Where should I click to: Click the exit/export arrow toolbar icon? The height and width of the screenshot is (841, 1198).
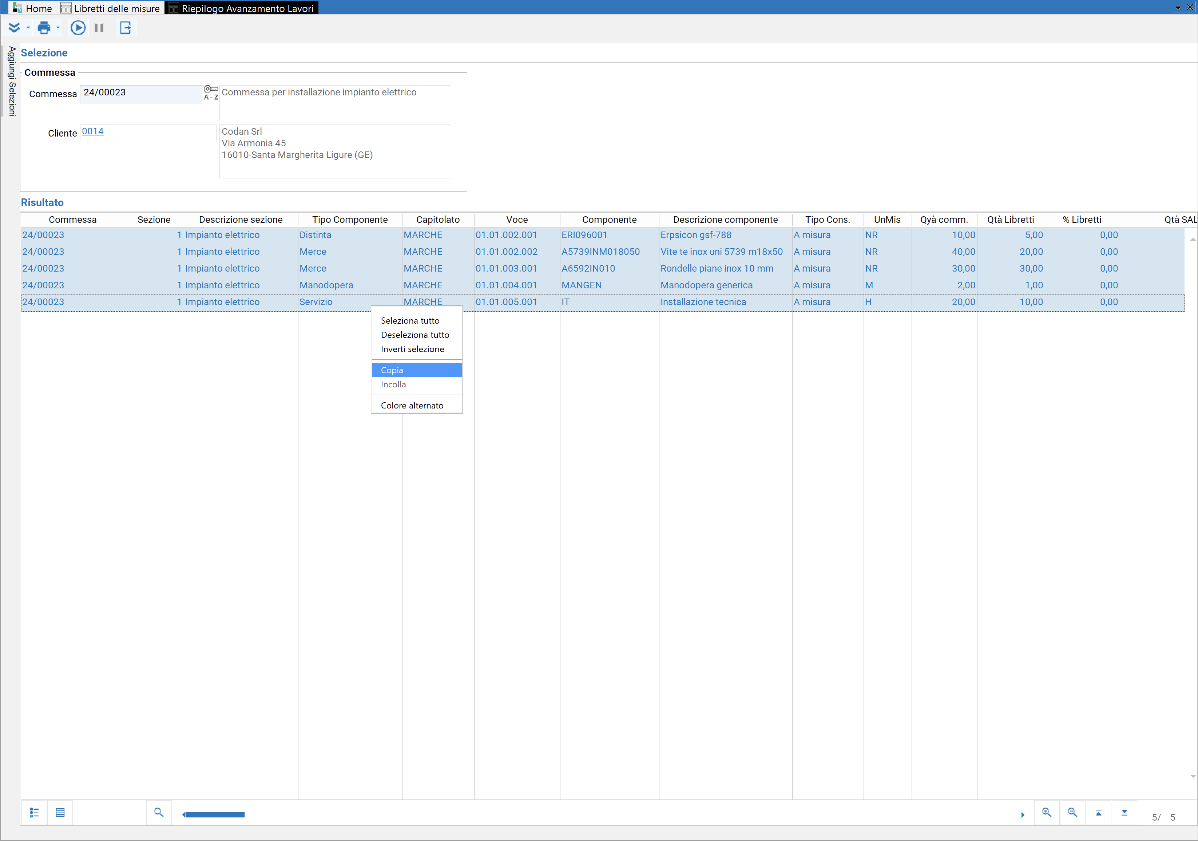[x=125, y=28]
